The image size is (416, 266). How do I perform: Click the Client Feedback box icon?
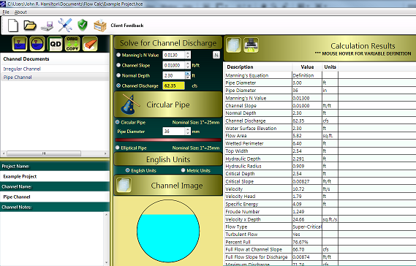pos(100,26)
